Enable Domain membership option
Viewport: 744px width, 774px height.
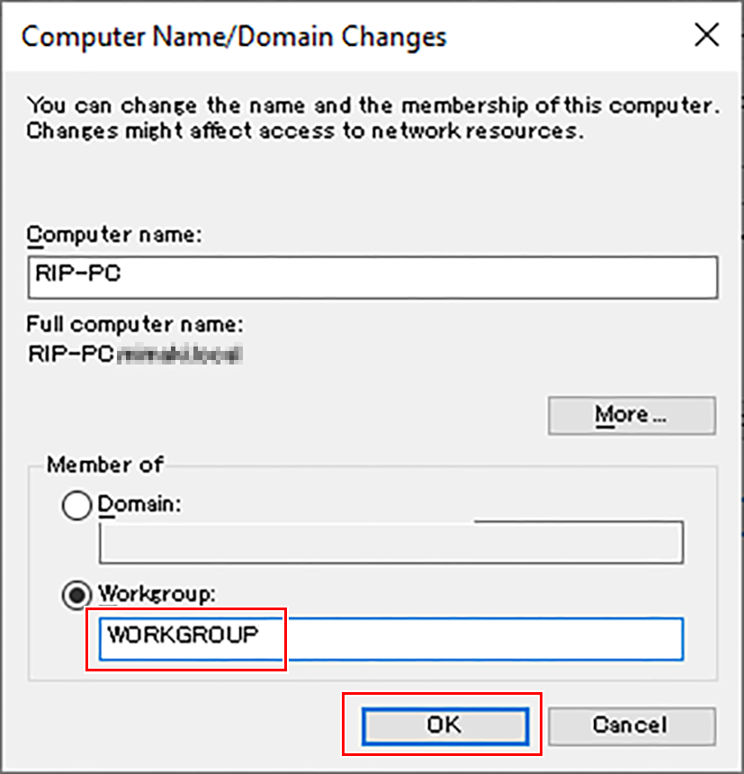pyautogui.click(x=76, y=506)
